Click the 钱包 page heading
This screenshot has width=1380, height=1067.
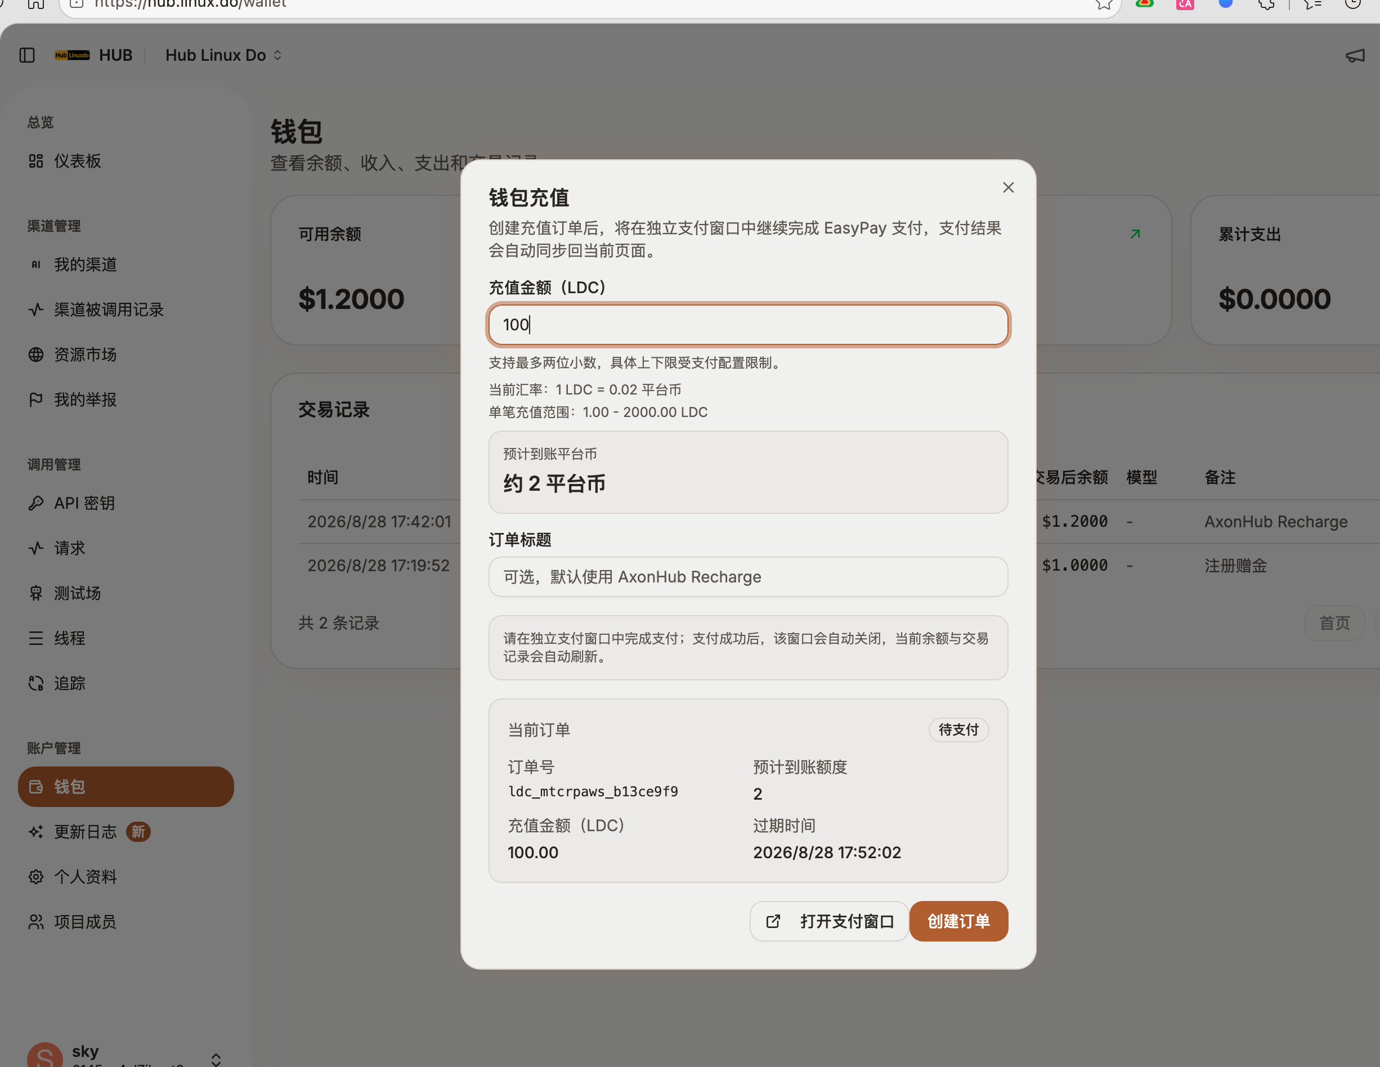pyautogui.click(x=297, y=132)
